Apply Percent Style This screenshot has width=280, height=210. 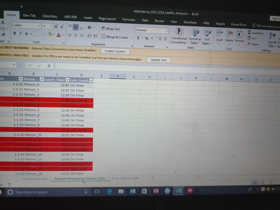click(147, 38)
